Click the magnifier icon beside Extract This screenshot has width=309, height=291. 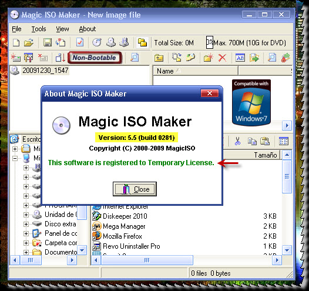272,58
